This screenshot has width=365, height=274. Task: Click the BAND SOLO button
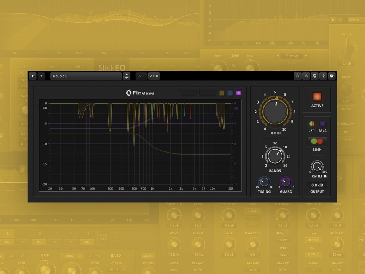103,237
